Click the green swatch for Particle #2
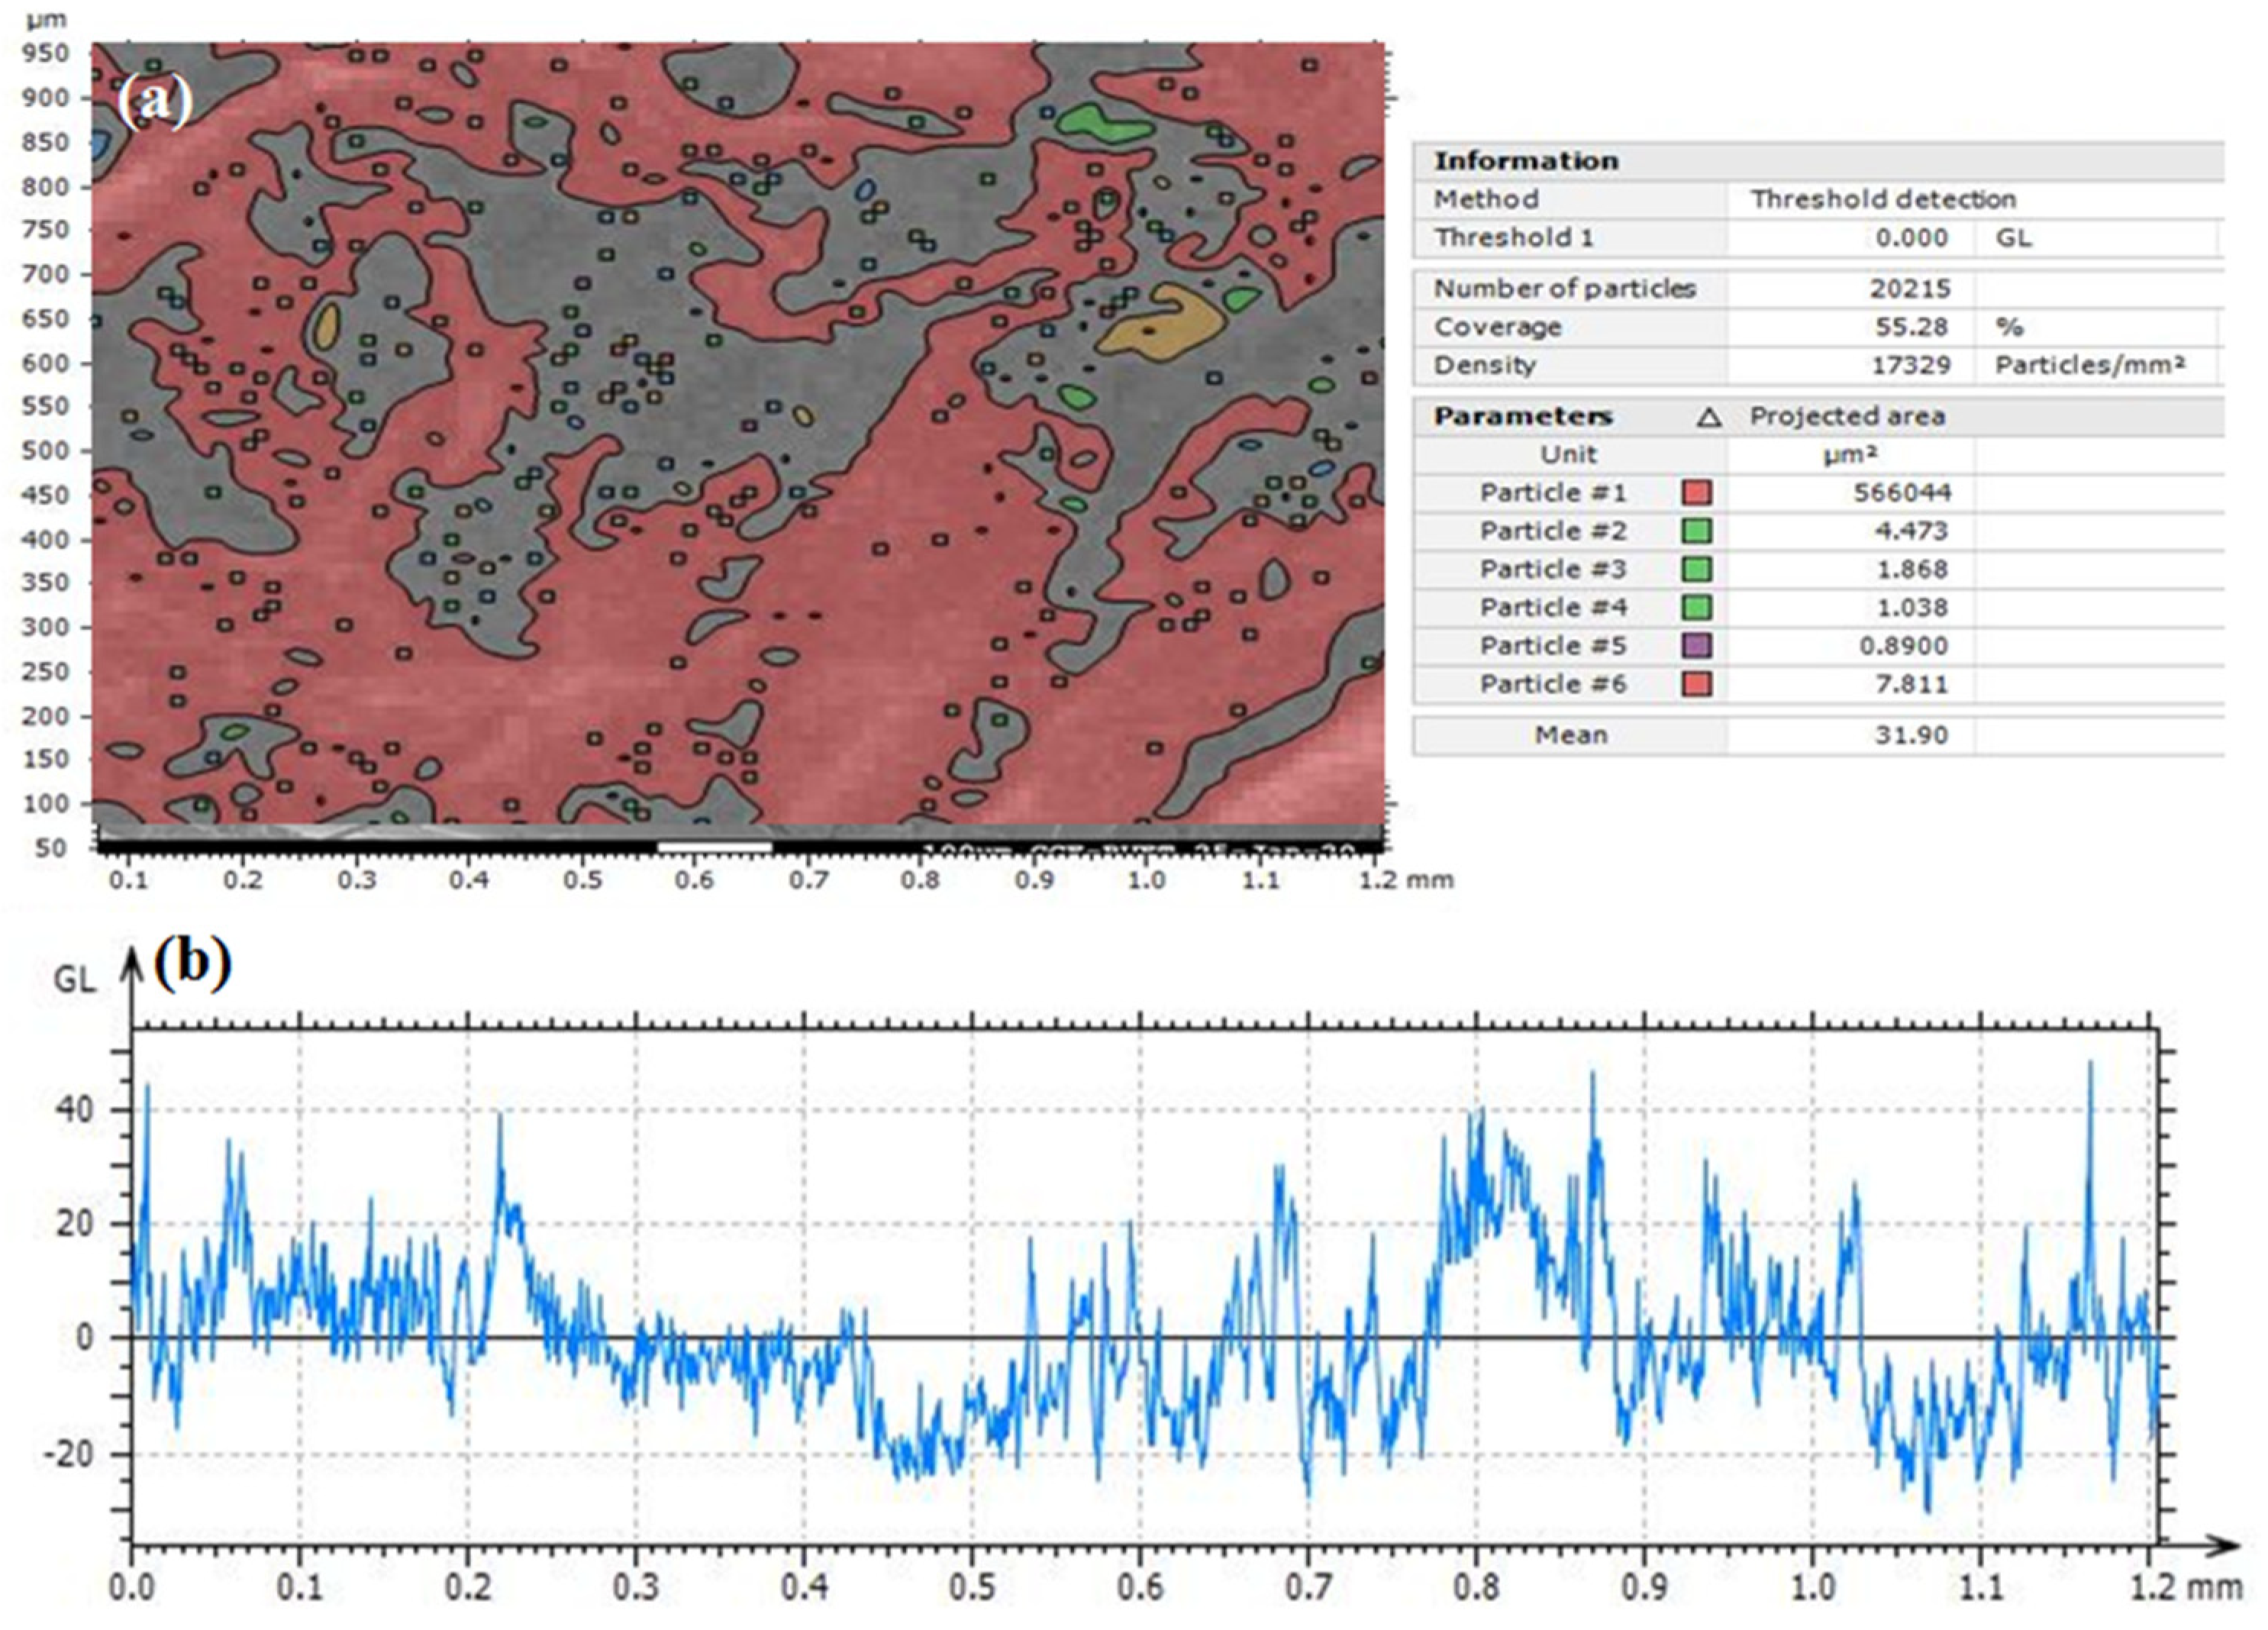The width and height of the screenshot is (2268, 1630). (x=1697, y=530)
